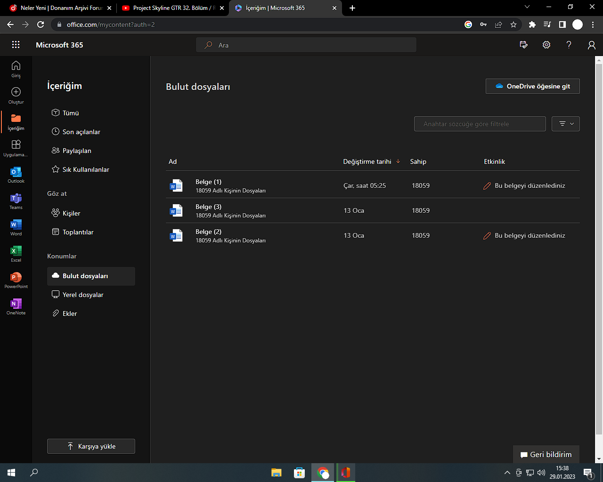
Task: Select Bulut dosyaları location
Action: pyautogui.click(x=91, y=276)
